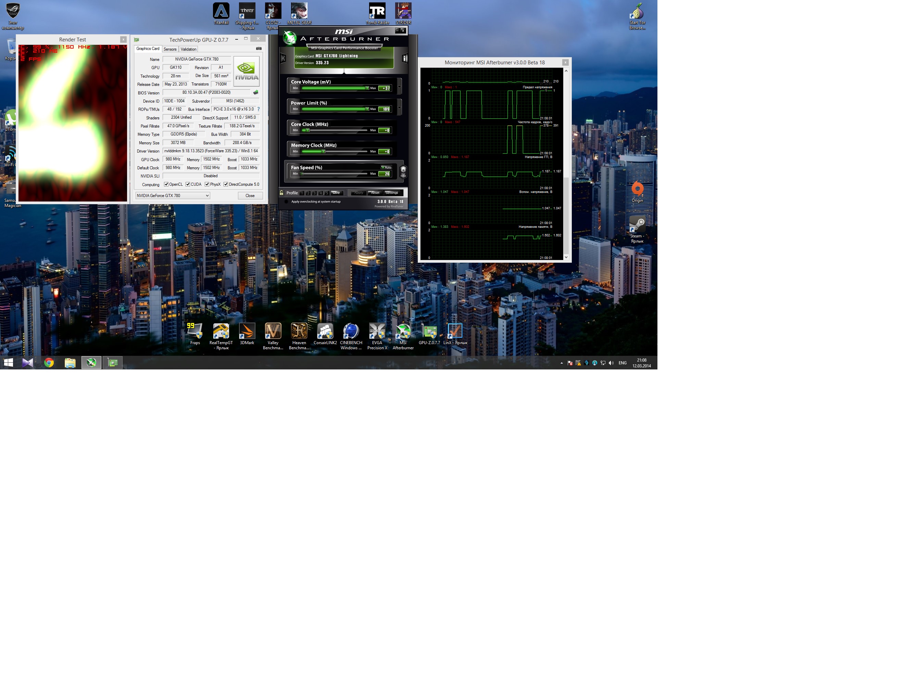Open the Steam shortcut on the desktop
The image size is (905, 678).
637,230
